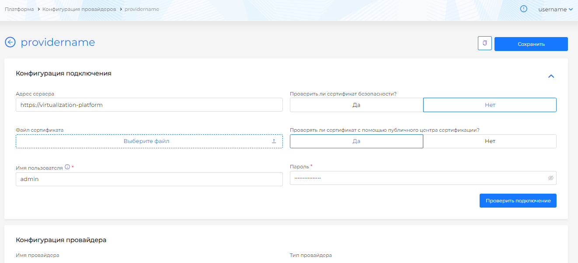578x263 pixels.
Task: Click Проверить подключение button
Action: point(518,201)
